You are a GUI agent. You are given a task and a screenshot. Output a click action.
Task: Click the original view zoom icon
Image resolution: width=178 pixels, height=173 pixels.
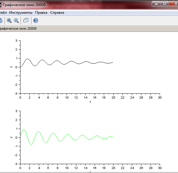pyautogui.click(x=16, y=21)
